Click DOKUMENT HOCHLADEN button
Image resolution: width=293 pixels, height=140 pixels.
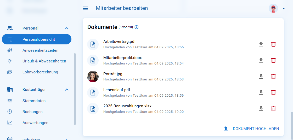point(251,129)
